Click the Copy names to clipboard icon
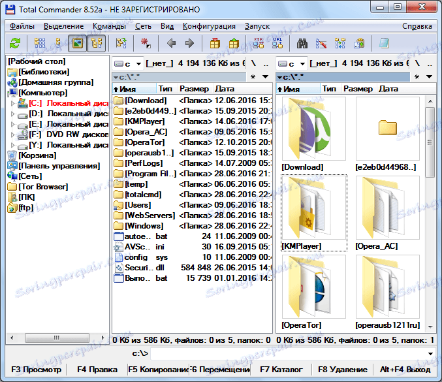 359,43
